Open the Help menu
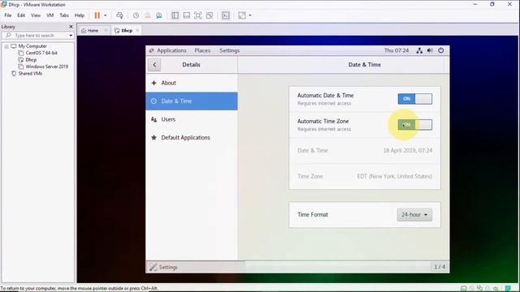The height and width of the screenshot is (292, 520). [80, 15]
